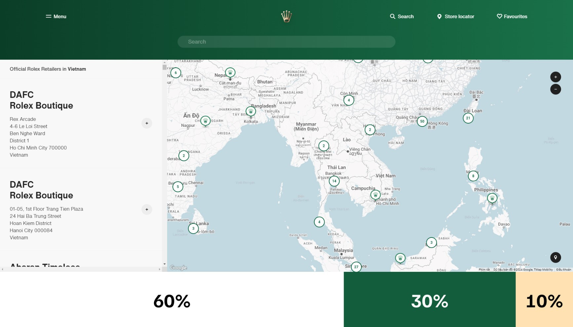This screenshot has width=573, height=327.
Task: Open the cluster of 5 near Bengaluru
Action: [x=178, y=187]
